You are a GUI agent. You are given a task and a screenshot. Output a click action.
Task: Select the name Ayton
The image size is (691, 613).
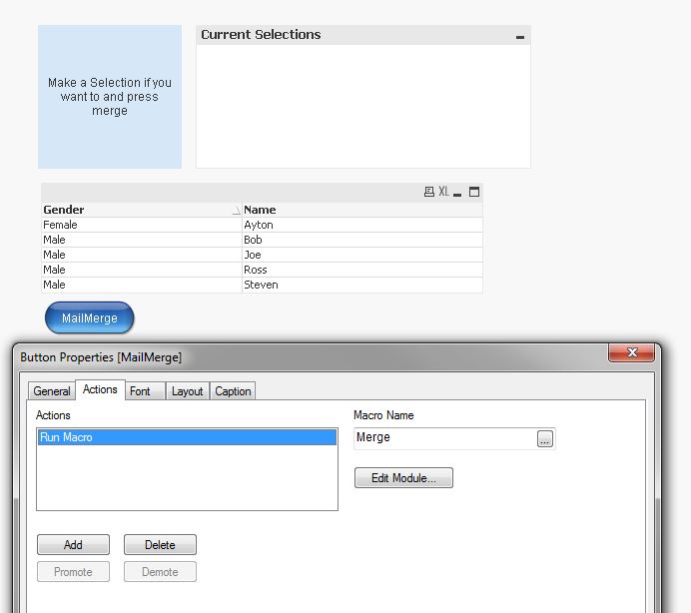(362, 225)
